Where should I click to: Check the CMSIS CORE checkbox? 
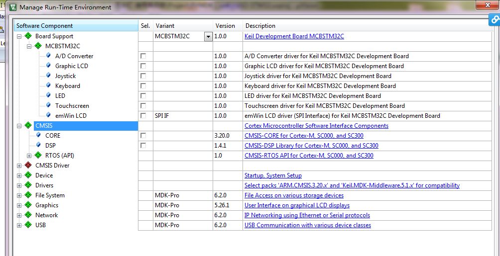click(x=143, y=135)
